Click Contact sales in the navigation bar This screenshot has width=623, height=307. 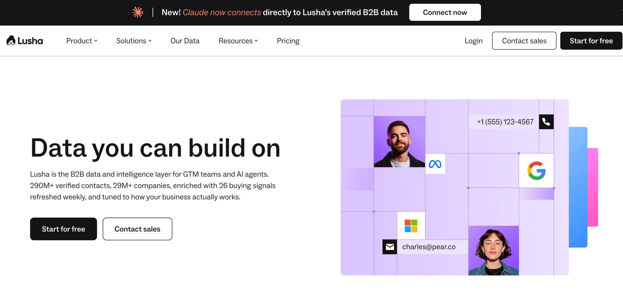tap(524, 41)
